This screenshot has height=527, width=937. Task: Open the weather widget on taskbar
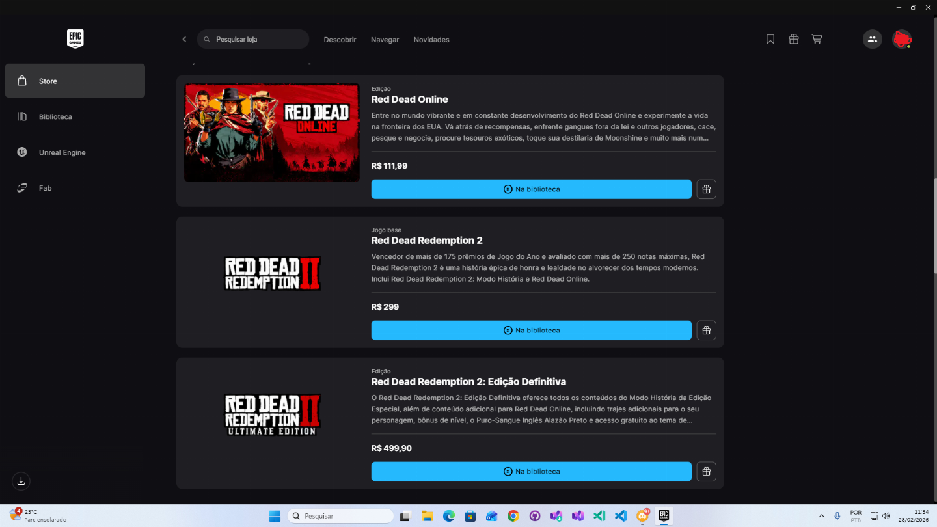pos(38,516)
